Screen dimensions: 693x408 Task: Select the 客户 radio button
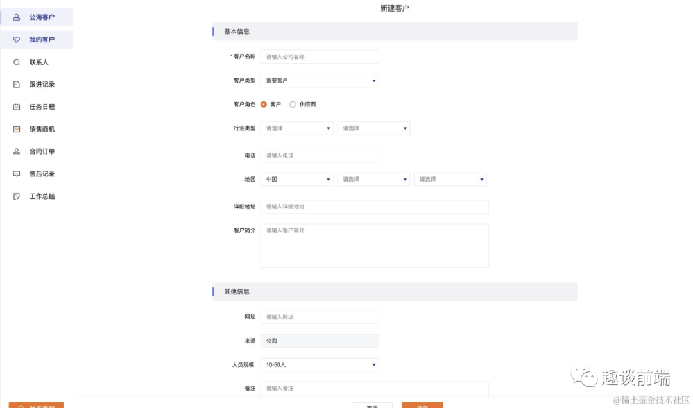264,105
